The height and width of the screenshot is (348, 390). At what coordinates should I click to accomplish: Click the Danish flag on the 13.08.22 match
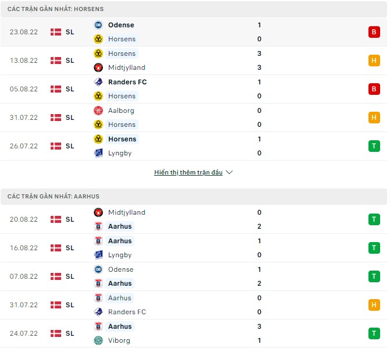(56, 61)
